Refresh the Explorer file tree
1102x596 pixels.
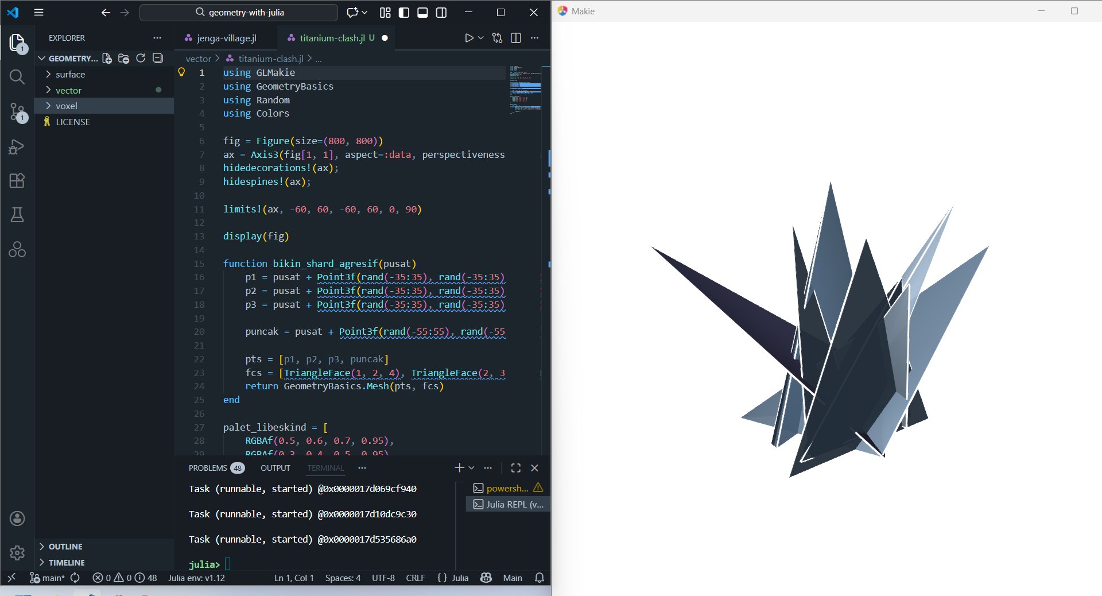tap(141, 59)
